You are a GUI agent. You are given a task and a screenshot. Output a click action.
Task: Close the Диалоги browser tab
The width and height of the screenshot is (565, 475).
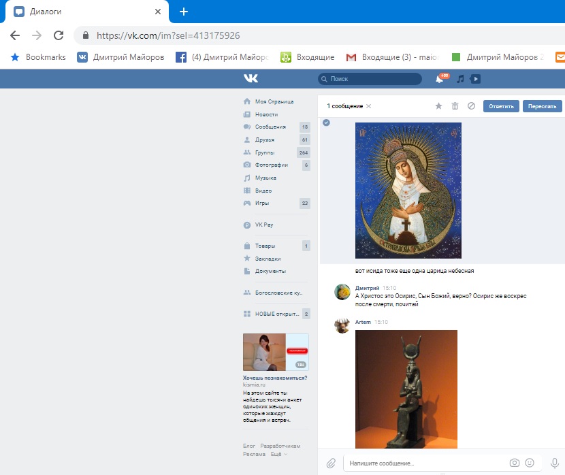pyautogui.click(x=158, y=12)
